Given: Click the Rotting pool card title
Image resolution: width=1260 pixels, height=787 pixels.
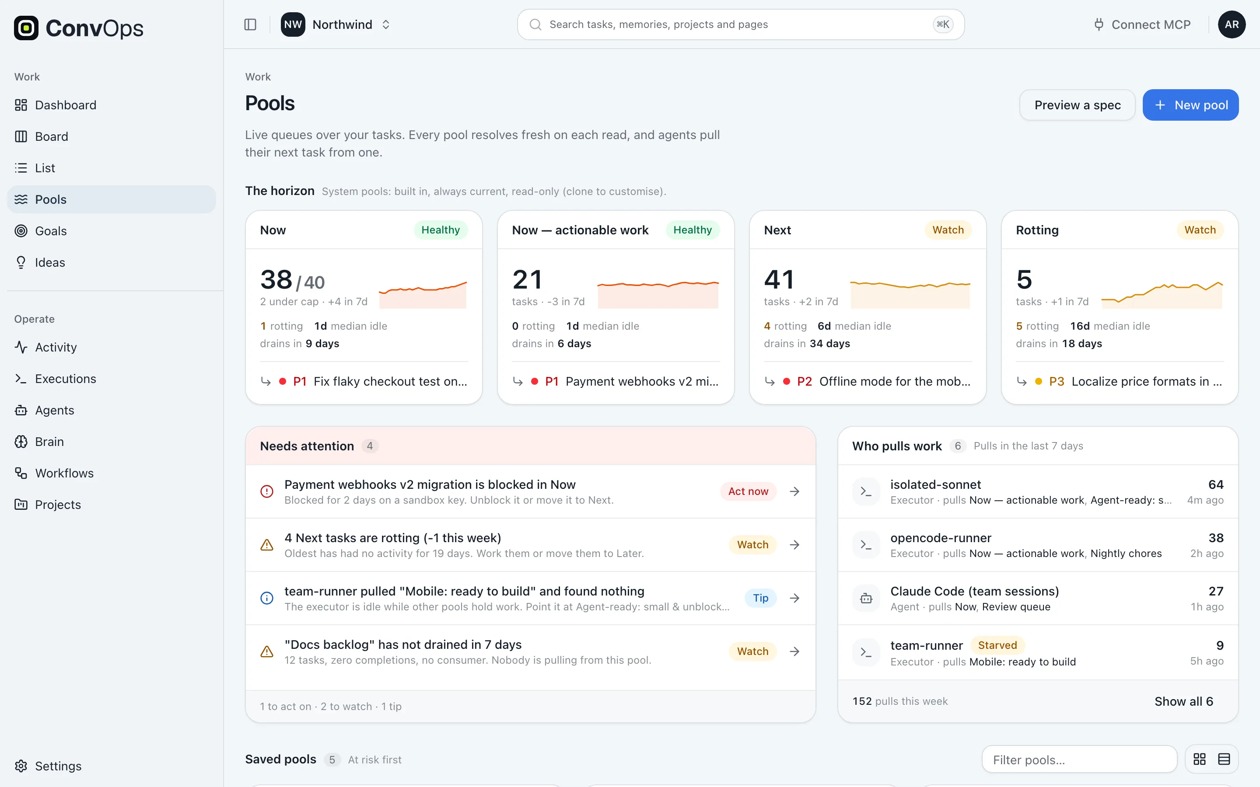Looking at the screenshot, I should (x=1037, y=230).
